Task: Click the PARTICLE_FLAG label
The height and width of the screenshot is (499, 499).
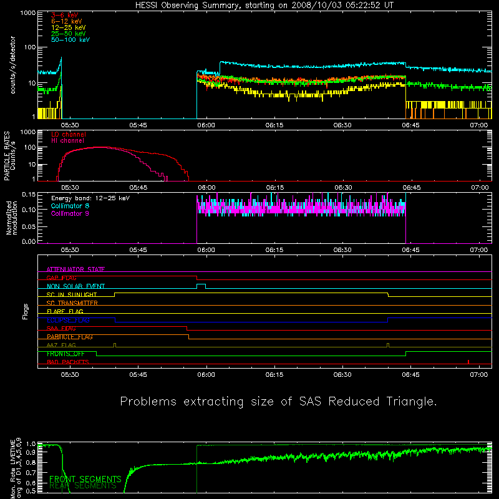Action: click(70, 337)
